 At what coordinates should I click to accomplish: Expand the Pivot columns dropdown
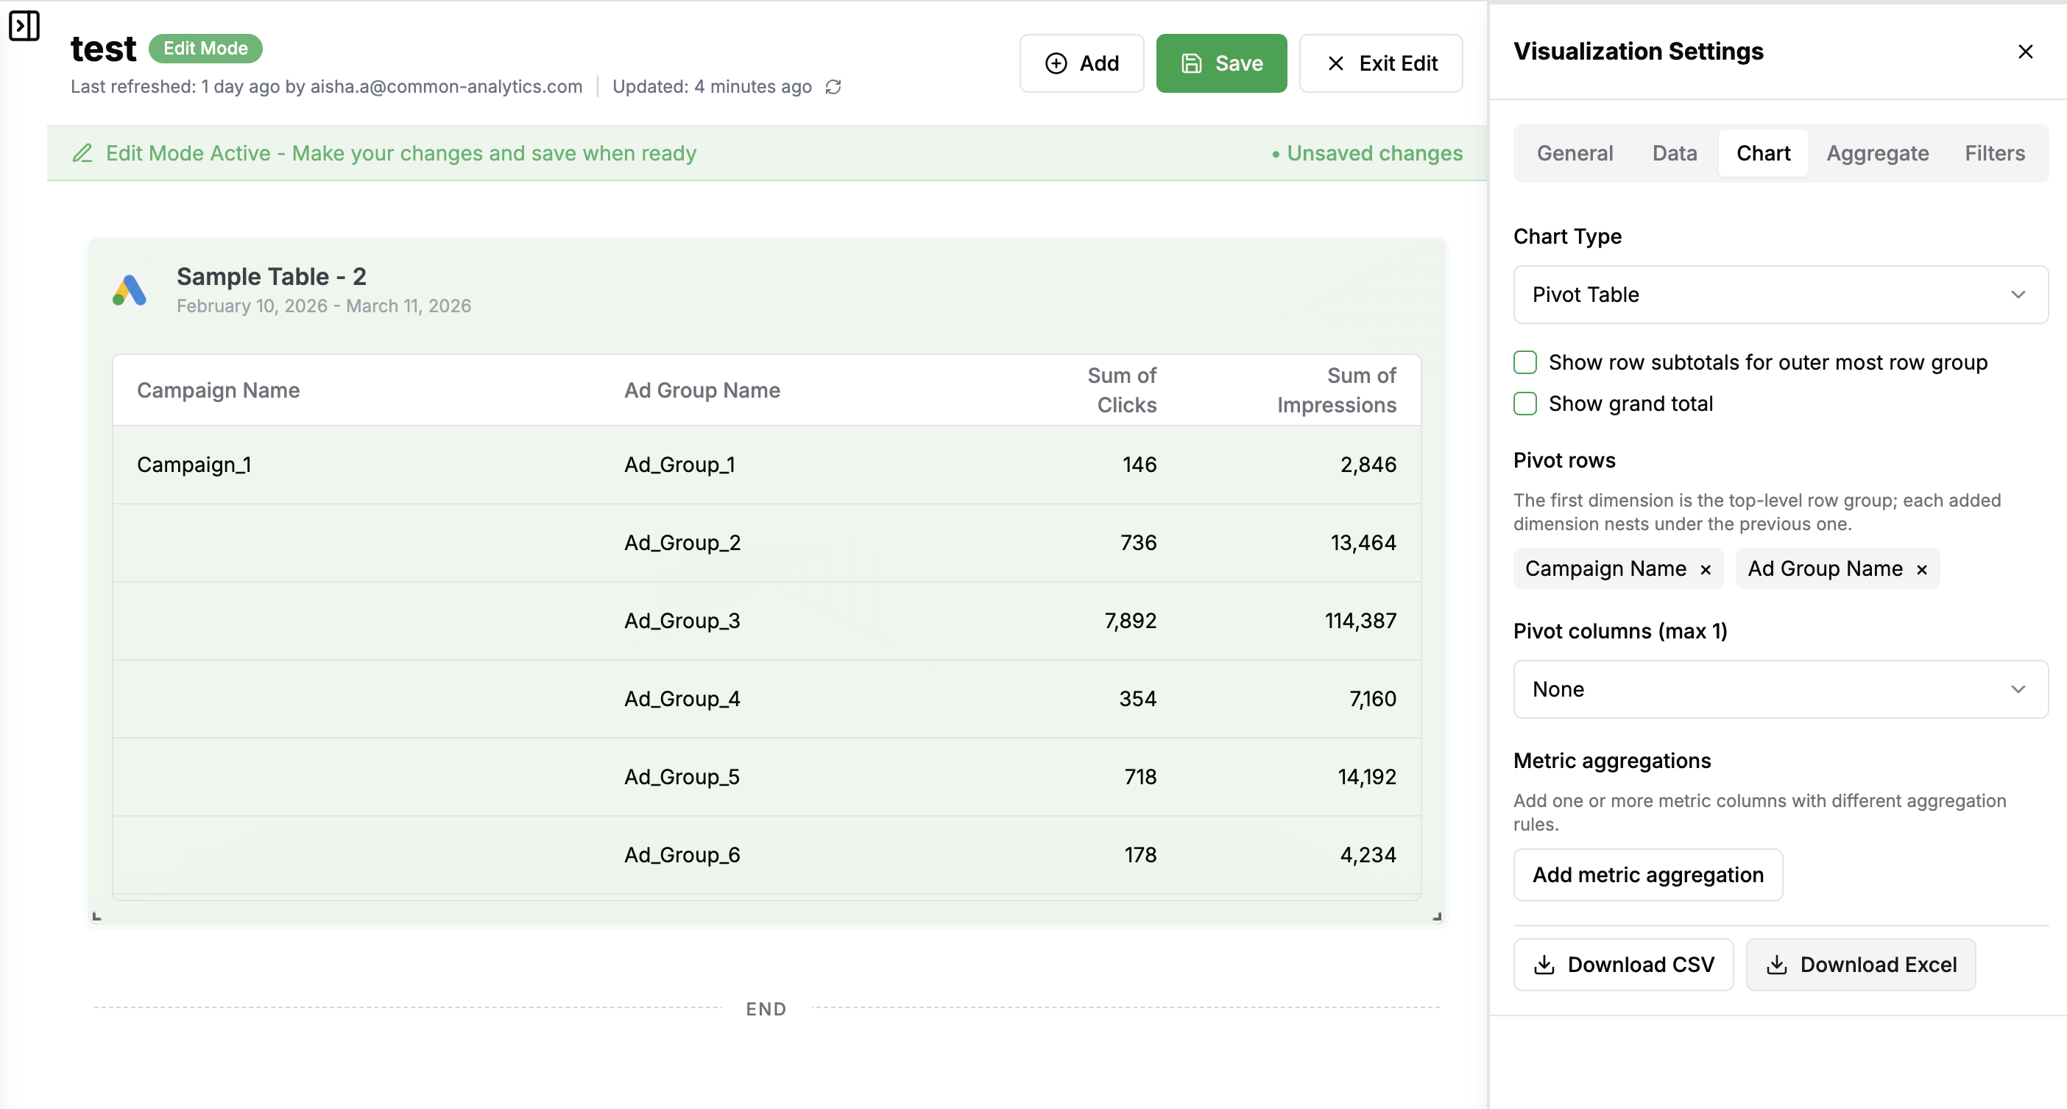1780,689
